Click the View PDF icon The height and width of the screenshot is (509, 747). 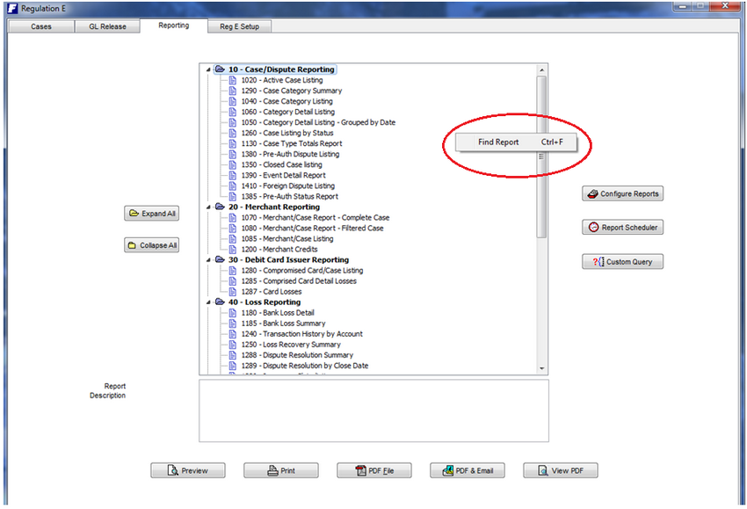pyautogui.click(x=543, y=471)
